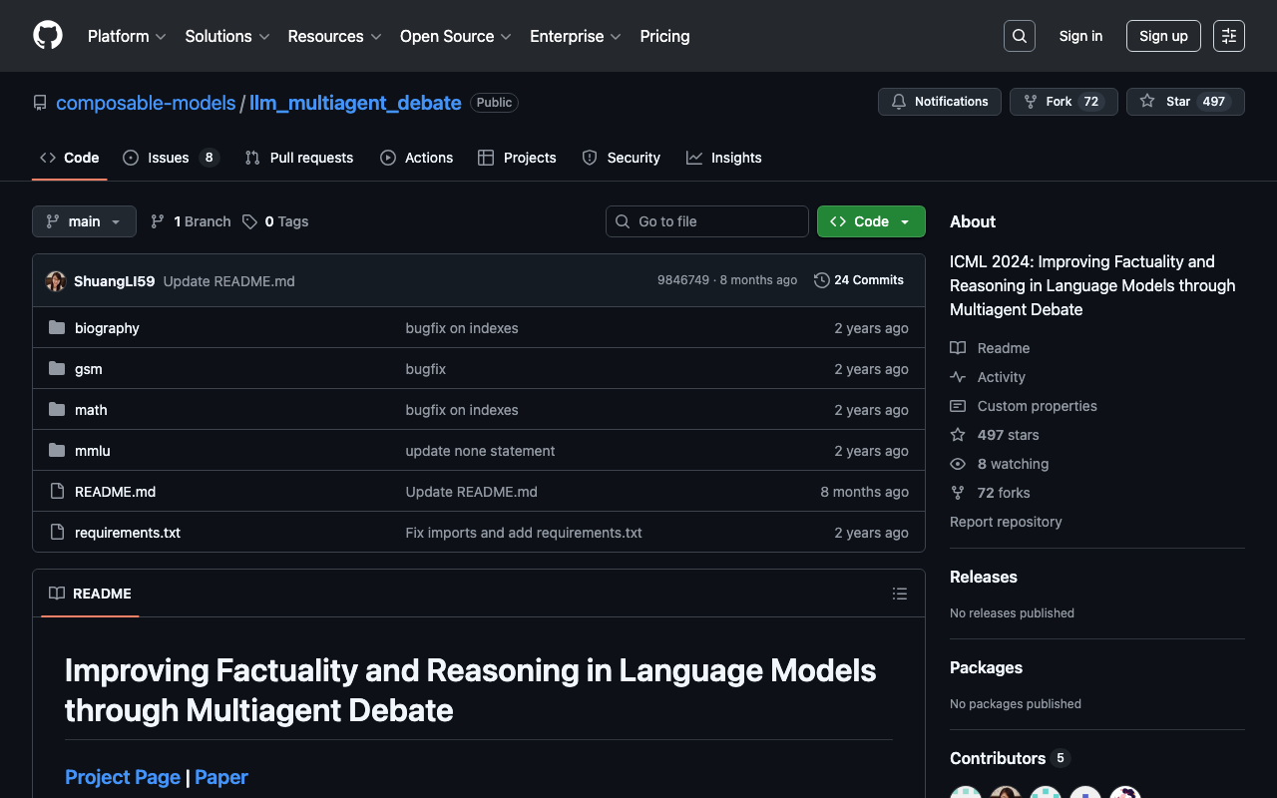1277x798 pixels.
Task: Expand the green Code dropdown
Action: click(x=870, y=221)
